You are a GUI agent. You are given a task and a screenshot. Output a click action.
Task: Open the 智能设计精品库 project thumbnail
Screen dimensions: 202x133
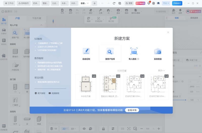[110, 87]
